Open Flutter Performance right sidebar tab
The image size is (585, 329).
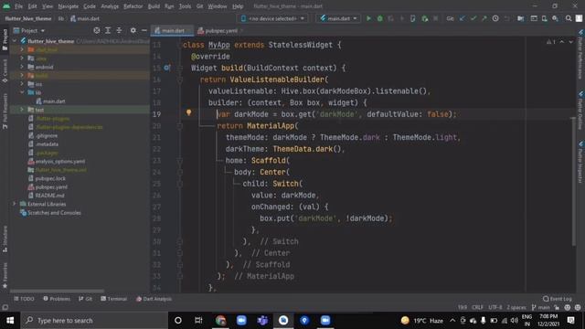pyautogui.click(x=580, y=55)
